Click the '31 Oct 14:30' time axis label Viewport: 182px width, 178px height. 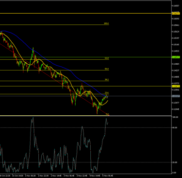(x=17, y=176)
